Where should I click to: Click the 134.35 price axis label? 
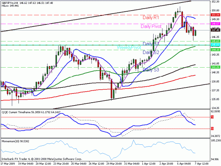tap(215, 108)
